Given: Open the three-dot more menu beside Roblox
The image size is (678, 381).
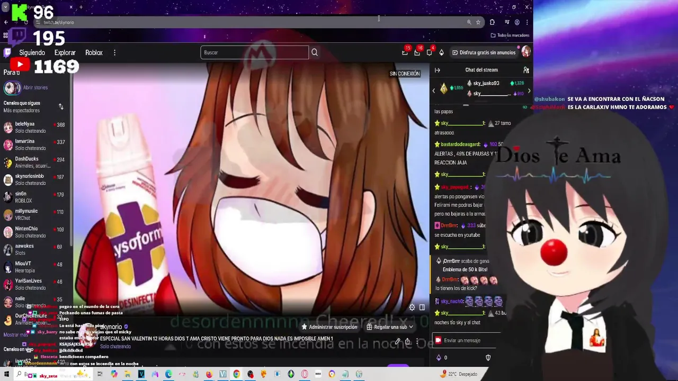Looking at the screenshot, I should point(114,52).
